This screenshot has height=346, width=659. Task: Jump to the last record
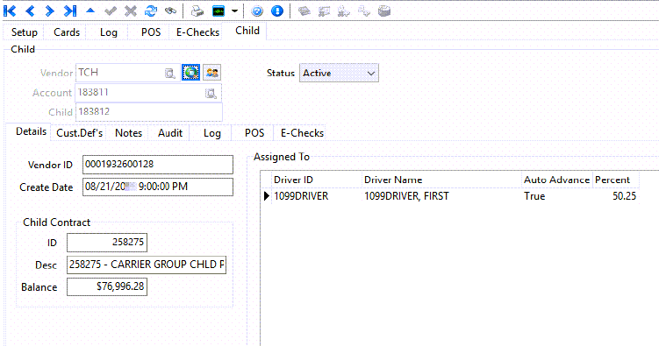(70, 11)
